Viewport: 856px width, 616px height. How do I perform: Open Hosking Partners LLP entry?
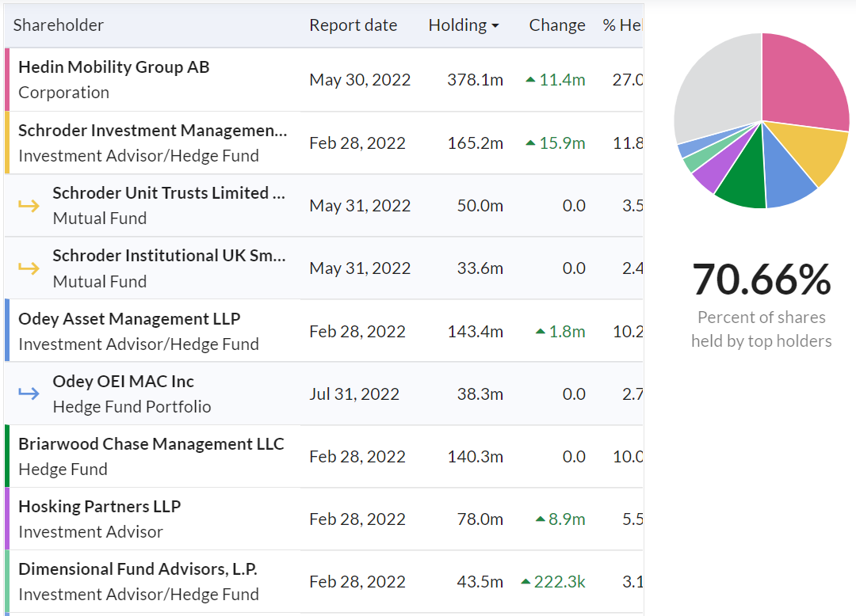(x=99, y=507)
